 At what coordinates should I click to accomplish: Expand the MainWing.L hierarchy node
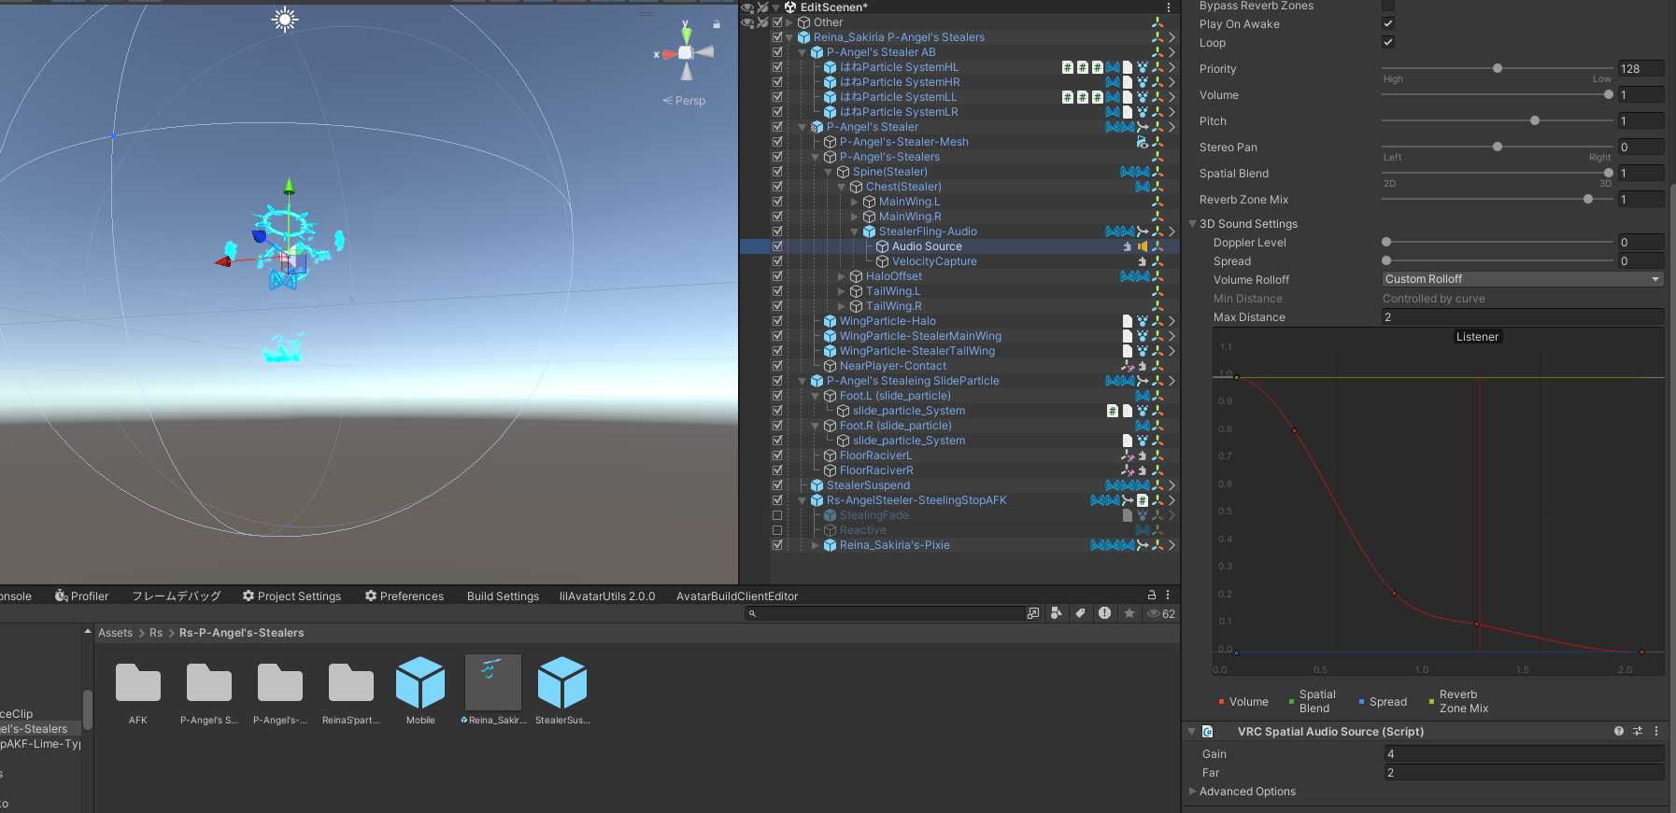pos(855,202)
